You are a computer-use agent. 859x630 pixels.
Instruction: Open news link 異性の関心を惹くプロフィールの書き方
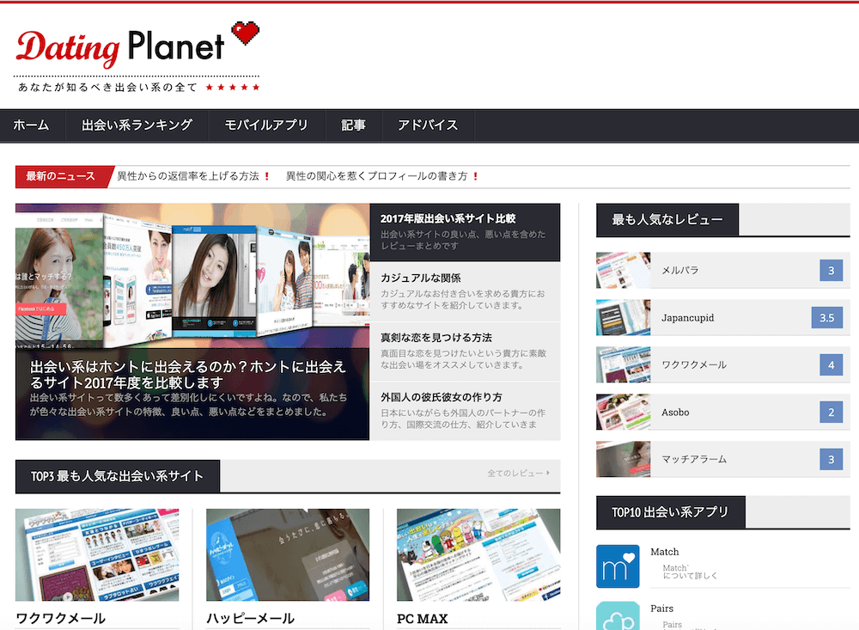click(x=376, y=176)
